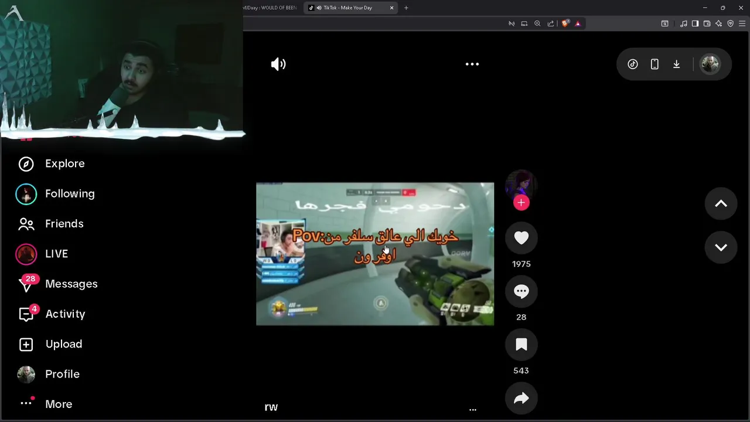This screenshot has height=422, width=750.
Task: Open Activity in the sidebar
Action: pyautogui.click(x=65, y=314)
